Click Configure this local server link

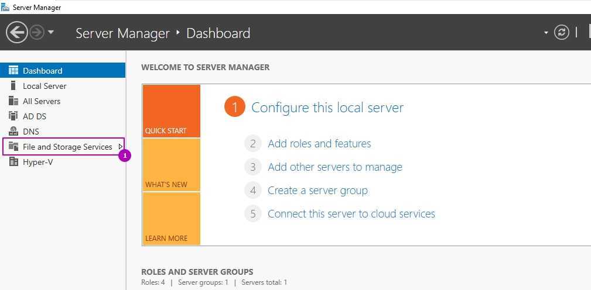[x=327, y=108]
